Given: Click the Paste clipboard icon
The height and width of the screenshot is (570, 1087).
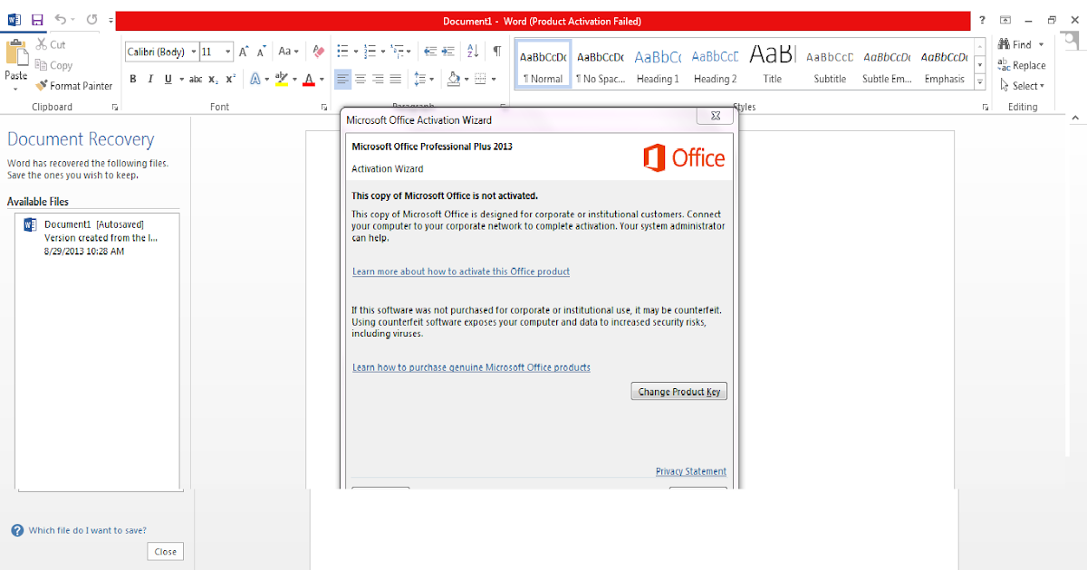Looking at the screenshot, I should 15,52.
